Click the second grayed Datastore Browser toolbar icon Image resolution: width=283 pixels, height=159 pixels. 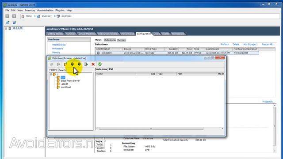[x=58, y=64]
